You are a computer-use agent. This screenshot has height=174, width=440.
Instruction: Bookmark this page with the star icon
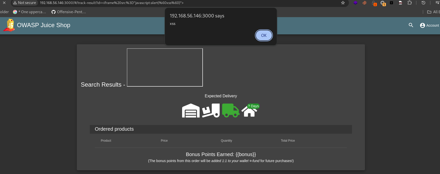click(343, 3)
